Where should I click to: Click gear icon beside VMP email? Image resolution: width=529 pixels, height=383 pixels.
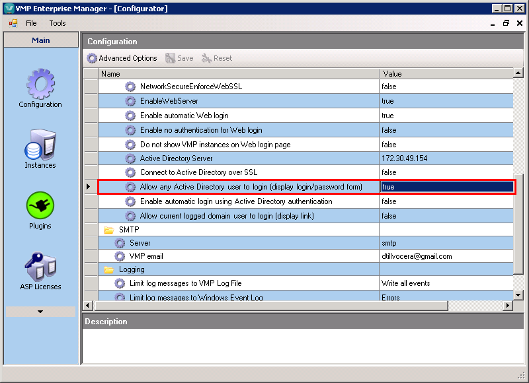120,256
